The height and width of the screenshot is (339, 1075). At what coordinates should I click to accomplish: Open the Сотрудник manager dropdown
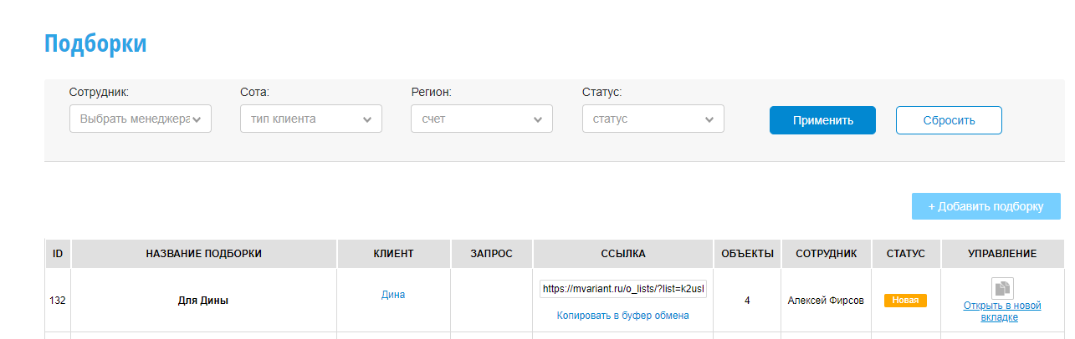tap(141, 119)
